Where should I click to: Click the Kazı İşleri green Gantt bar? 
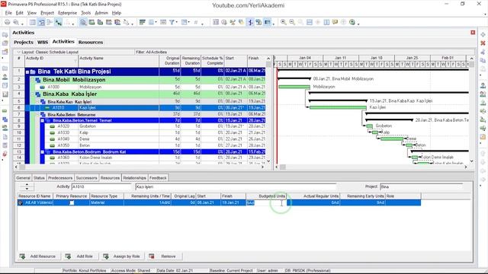[338, 107]
